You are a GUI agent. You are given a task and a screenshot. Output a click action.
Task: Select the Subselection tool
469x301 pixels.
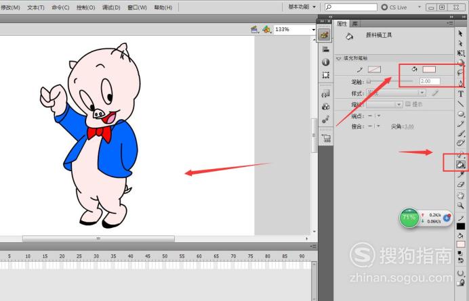(461, 43)
